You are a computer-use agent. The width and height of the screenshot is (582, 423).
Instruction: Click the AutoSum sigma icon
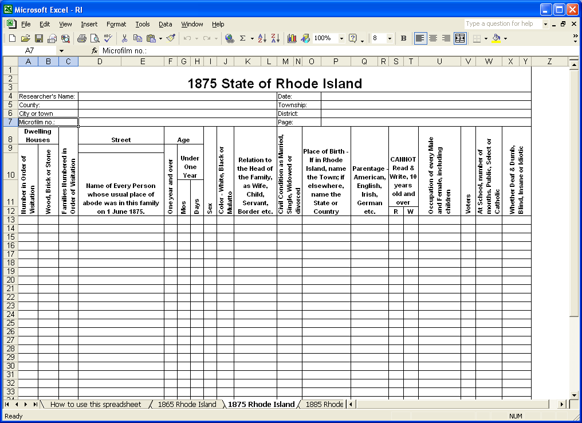pyautogui.click(x=243, y=38)
